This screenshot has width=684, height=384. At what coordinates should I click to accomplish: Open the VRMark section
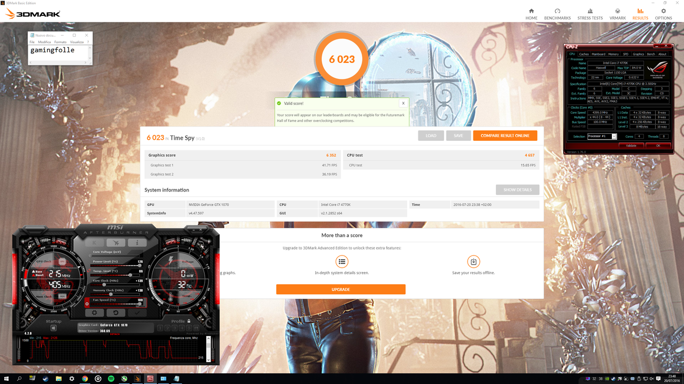point(618,14)
